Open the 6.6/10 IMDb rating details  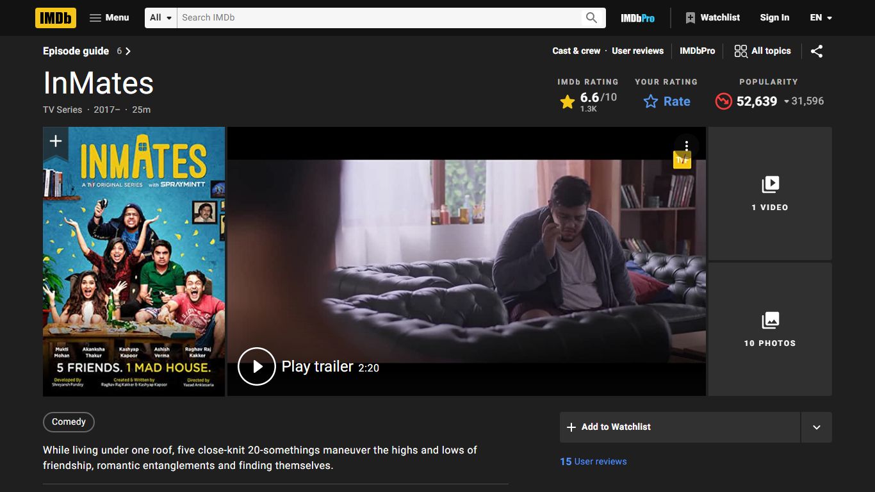[x=588, y=101]
